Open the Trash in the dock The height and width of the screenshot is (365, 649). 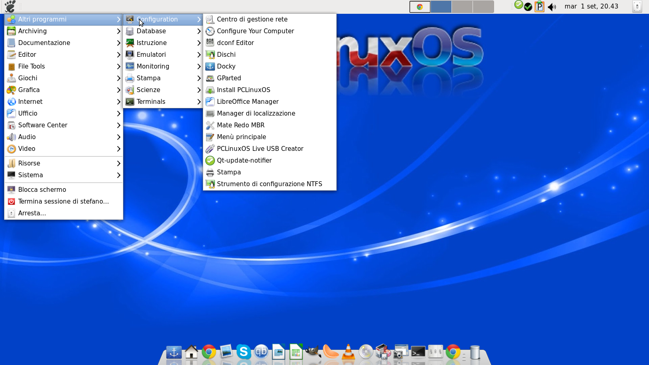tap(475, 352)
